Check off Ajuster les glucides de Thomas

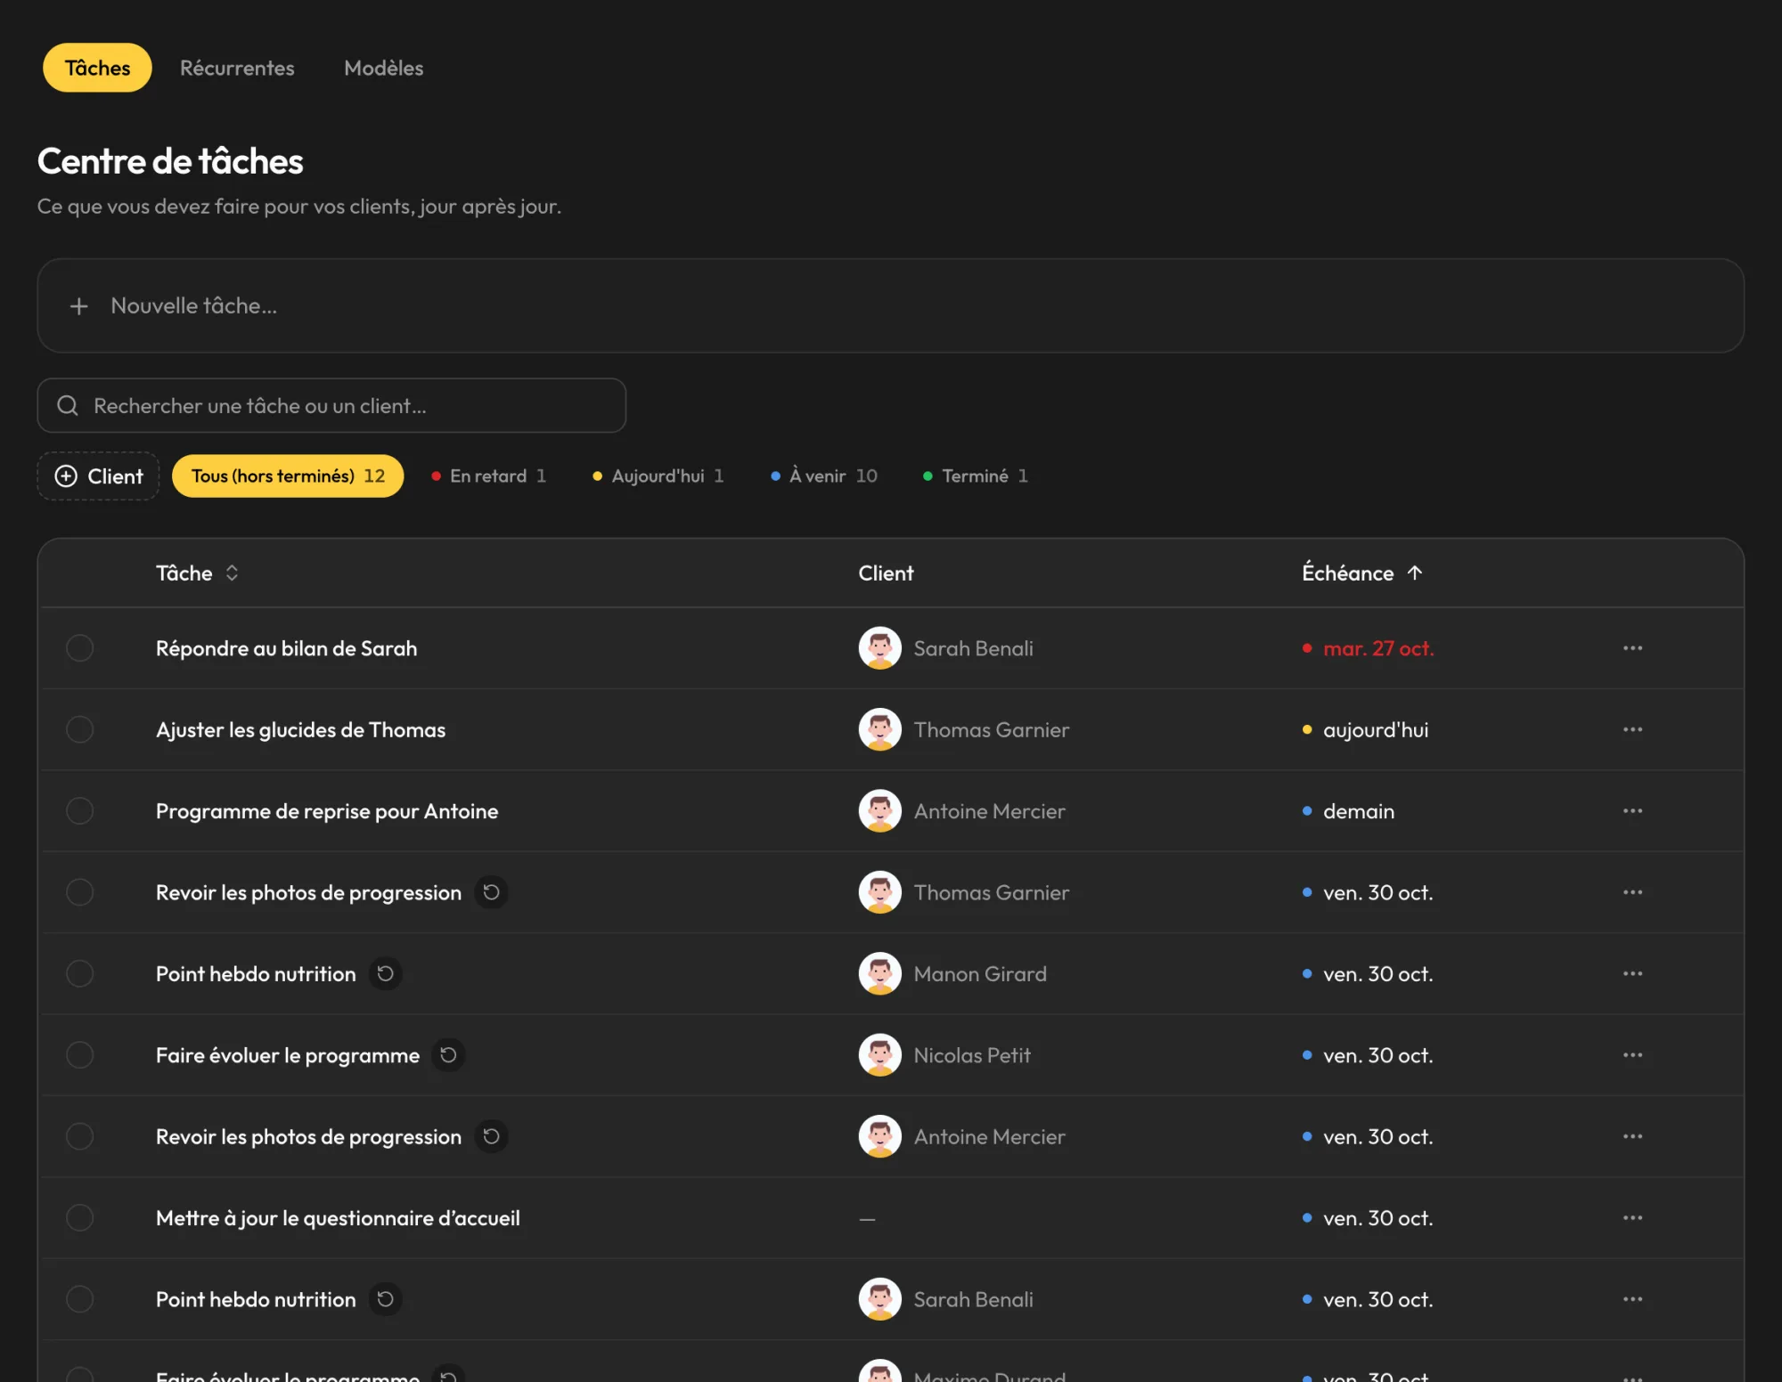[x=80, y=729]
